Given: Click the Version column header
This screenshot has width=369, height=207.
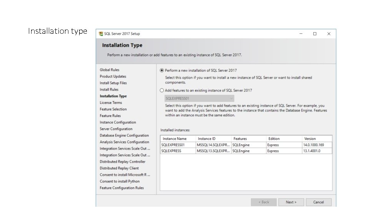Looking at the screenshot, I should tap(317, 139).
